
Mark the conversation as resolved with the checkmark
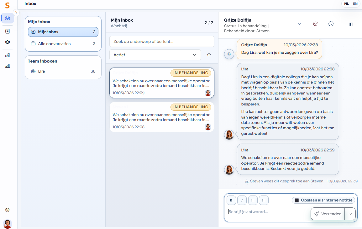[x=315, y=24]
